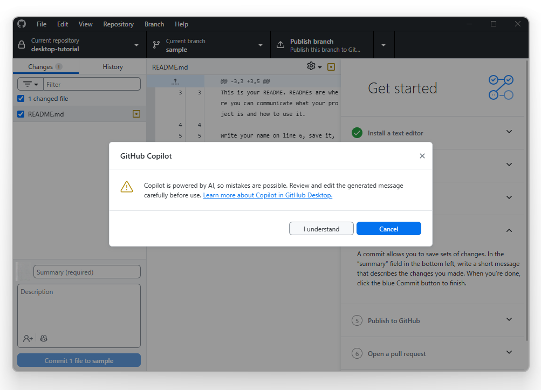The image size is (541, 390).
Task: Uncheck the README.md file checkbox
Action: 20,114
